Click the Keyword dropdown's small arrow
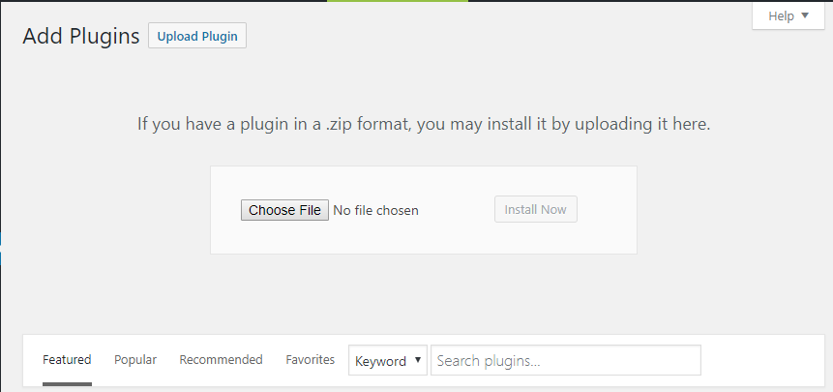Screen dimensions: 833x392 click(418, 360)
